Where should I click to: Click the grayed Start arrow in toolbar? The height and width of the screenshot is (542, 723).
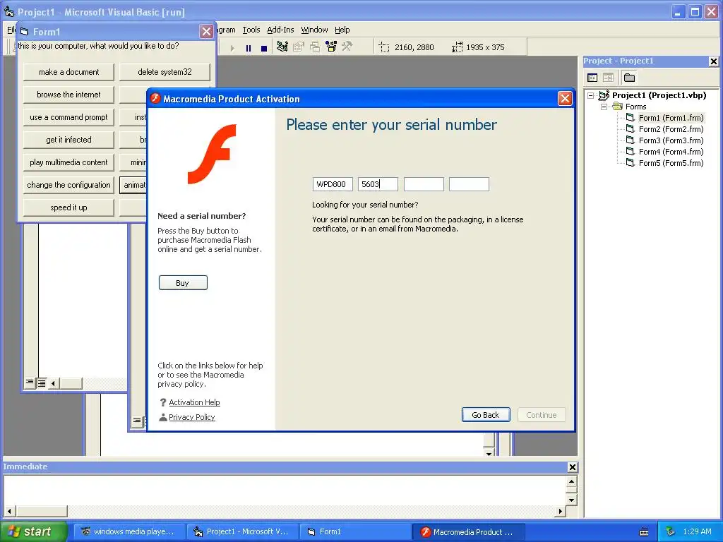(x=232, y=47)
